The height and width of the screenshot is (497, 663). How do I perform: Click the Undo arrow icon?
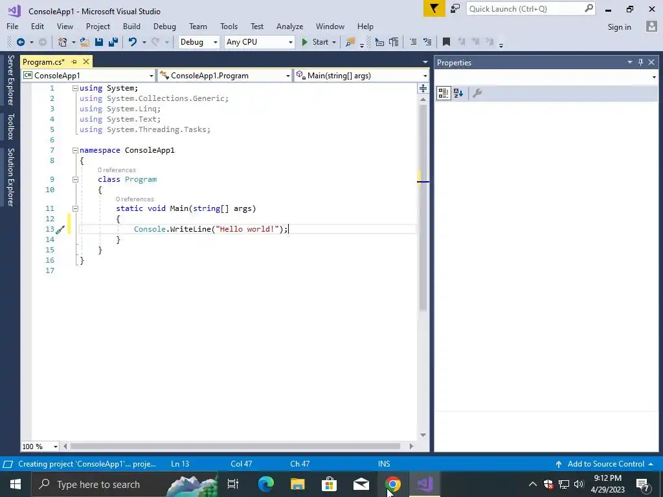pyautogui.click(x=132, y=42)
